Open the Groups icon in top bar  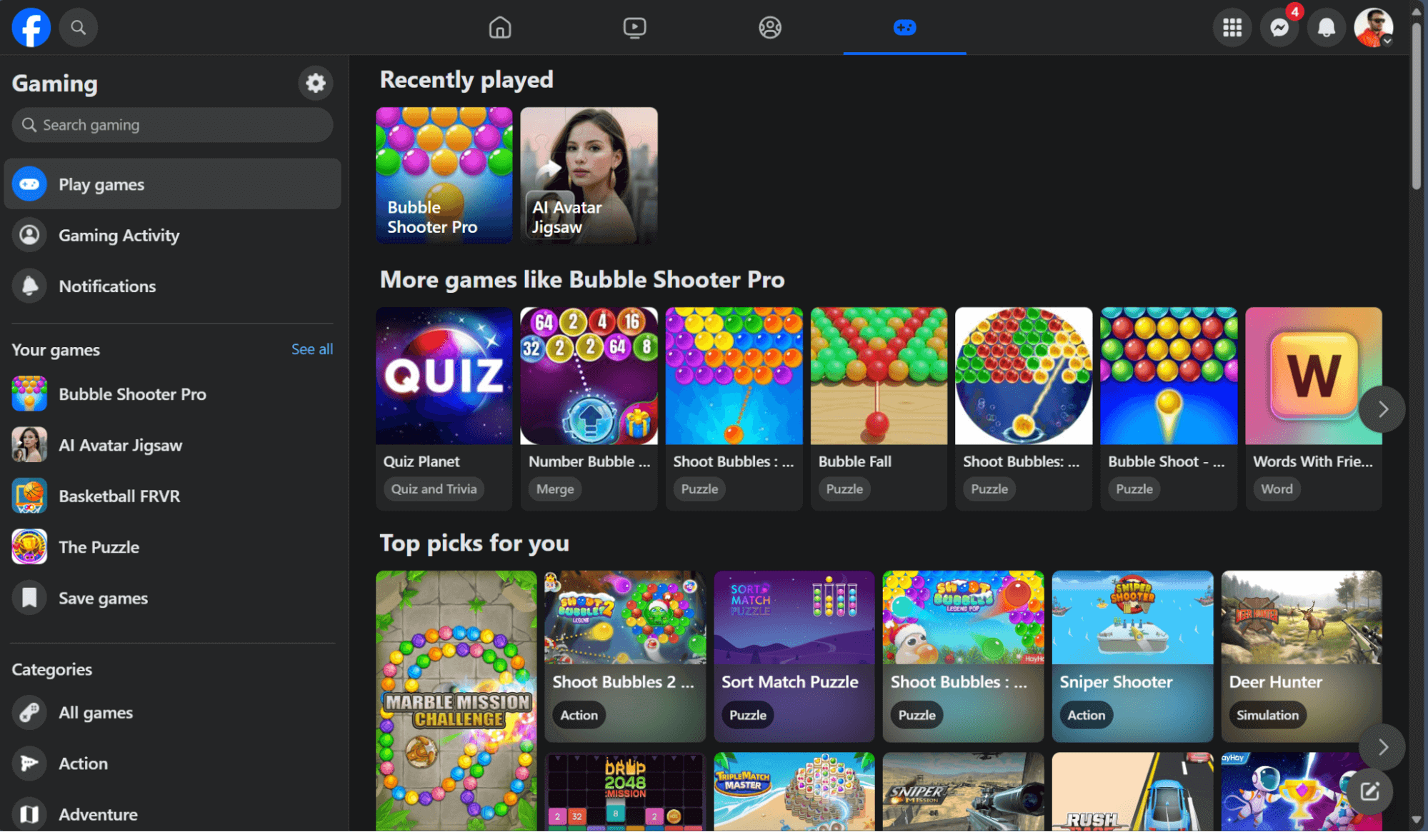pos(769,28)
